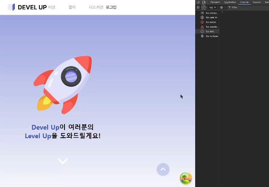
Task: Toggle the device toolbar icon
Action: click(204, 2)
